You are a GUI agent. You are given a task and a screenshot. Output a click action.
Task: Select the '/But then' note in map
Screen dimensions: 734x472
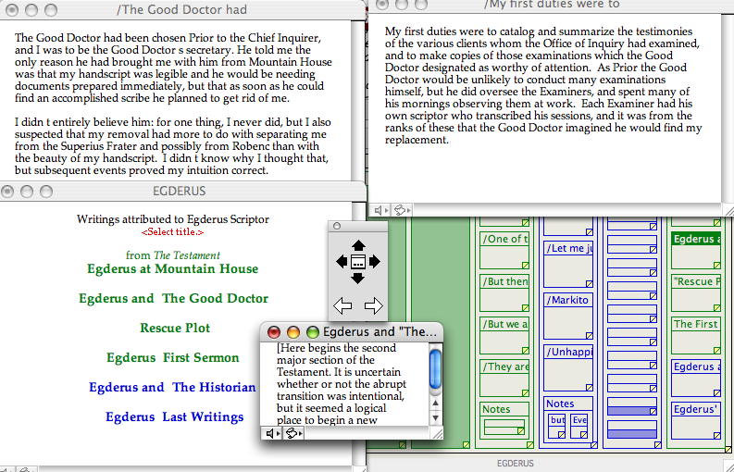tap(504, 293)
